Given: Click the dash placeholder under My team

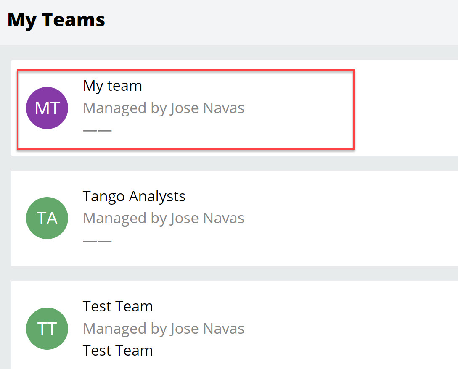Looking at the screenshot, I should (98, 130).
